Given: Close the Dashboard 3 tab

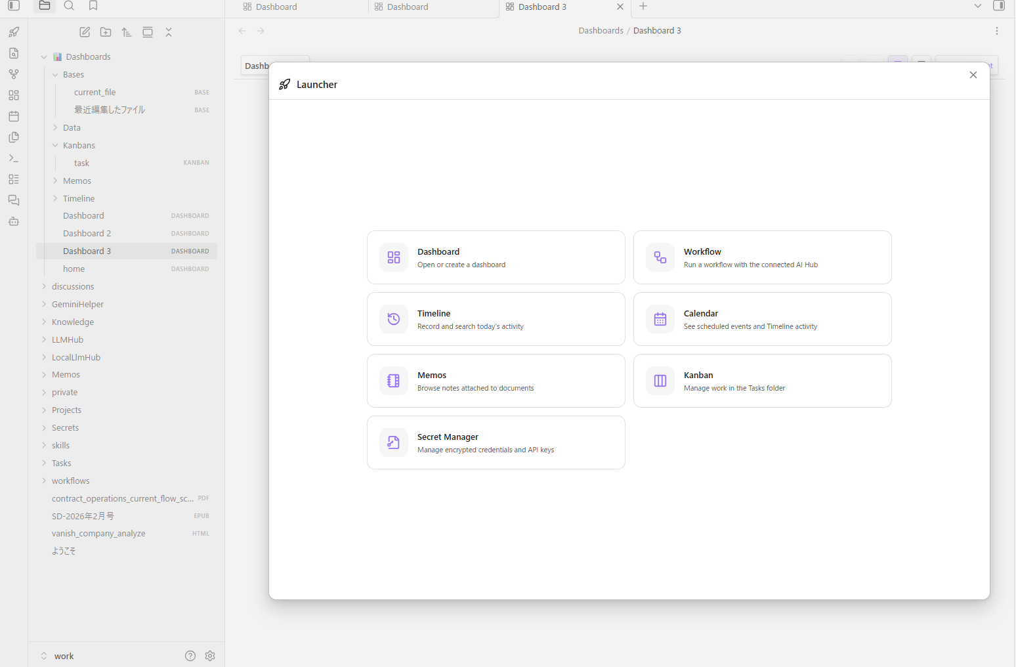Looking at the screenshot, I should coord(620,7).
